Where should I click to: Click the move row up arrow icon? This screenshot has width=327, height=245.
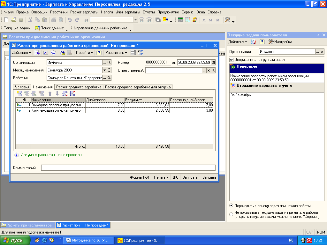50,94
